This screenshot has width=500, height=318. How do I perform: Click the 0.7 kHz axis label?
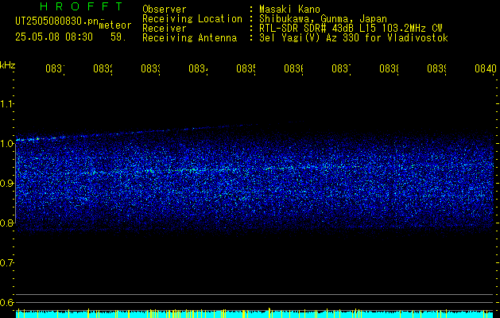coord(6,262)
